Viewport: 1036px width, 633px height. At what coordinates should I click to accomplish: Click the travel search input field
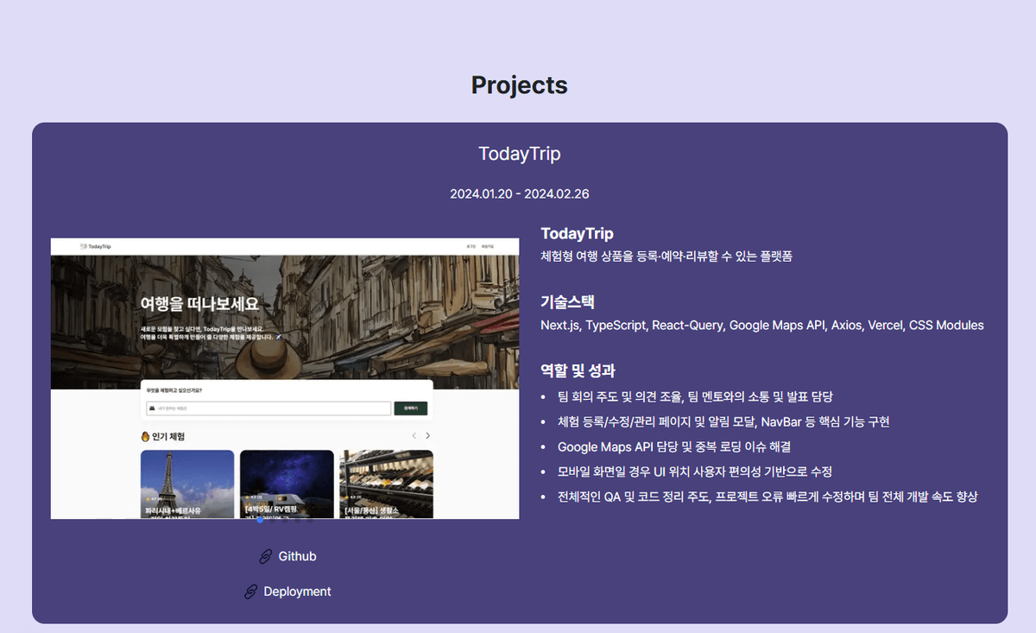point(269,407)
